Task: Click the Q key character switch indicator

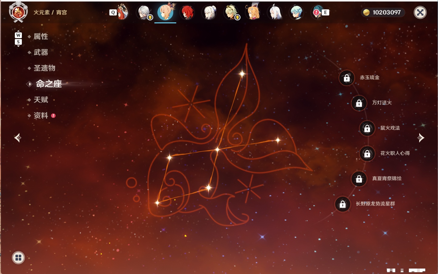Action: click(x=113, y=12)
